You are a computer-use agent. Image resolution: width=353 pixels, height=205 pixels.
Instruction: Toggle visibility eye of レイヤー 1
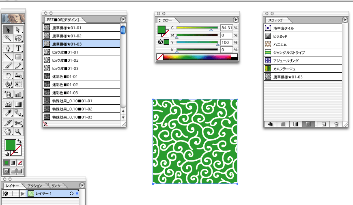click(x=6, y=194)
